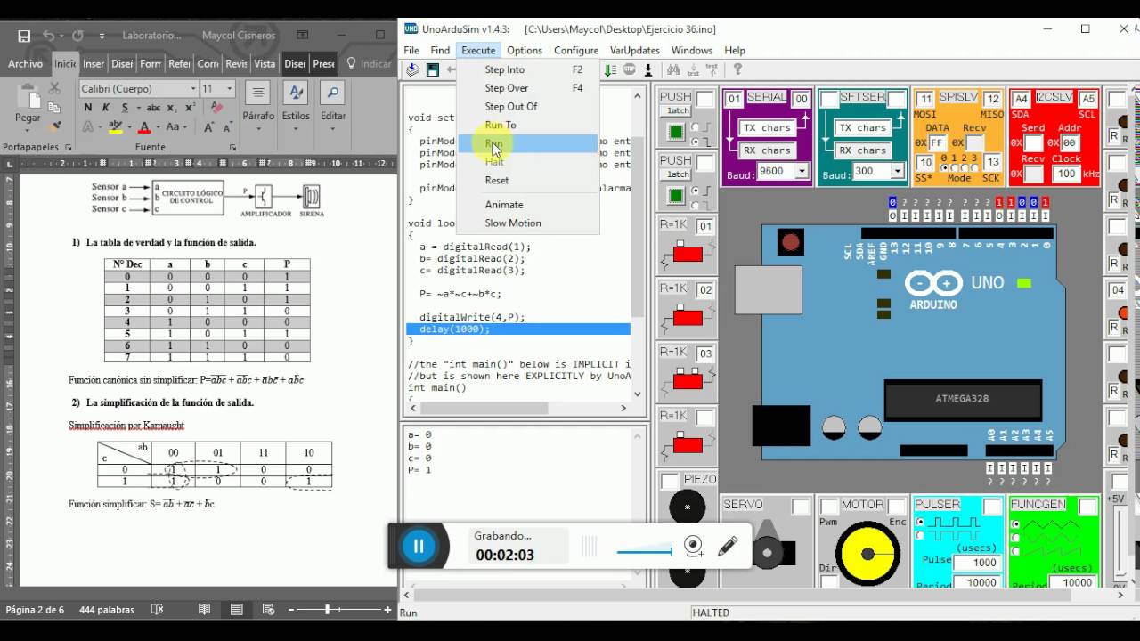Expand the Fuente dialog launcher

tap(233, 148)
